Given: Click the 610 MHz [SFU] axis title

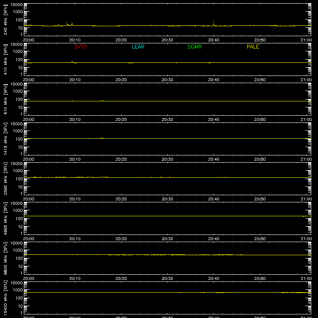Looking at the screenshot, I should click(5, 99).
